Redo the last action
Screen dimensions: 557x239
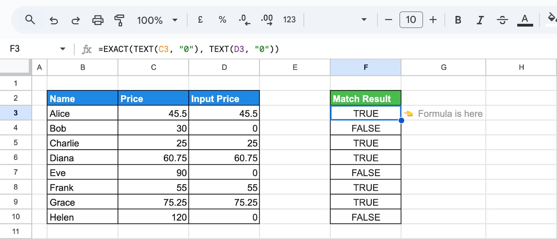75,20
